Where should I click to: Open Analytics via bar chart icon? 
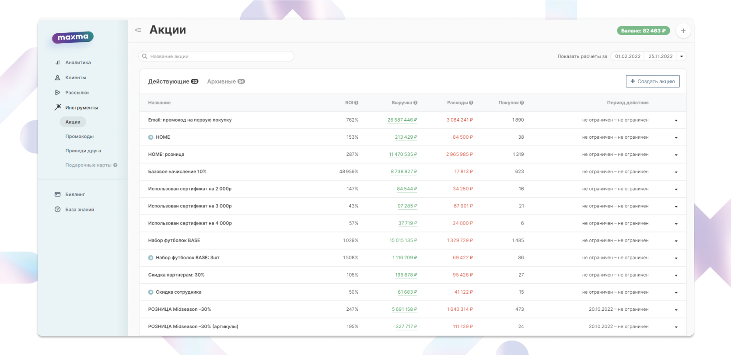coord(57,63)
